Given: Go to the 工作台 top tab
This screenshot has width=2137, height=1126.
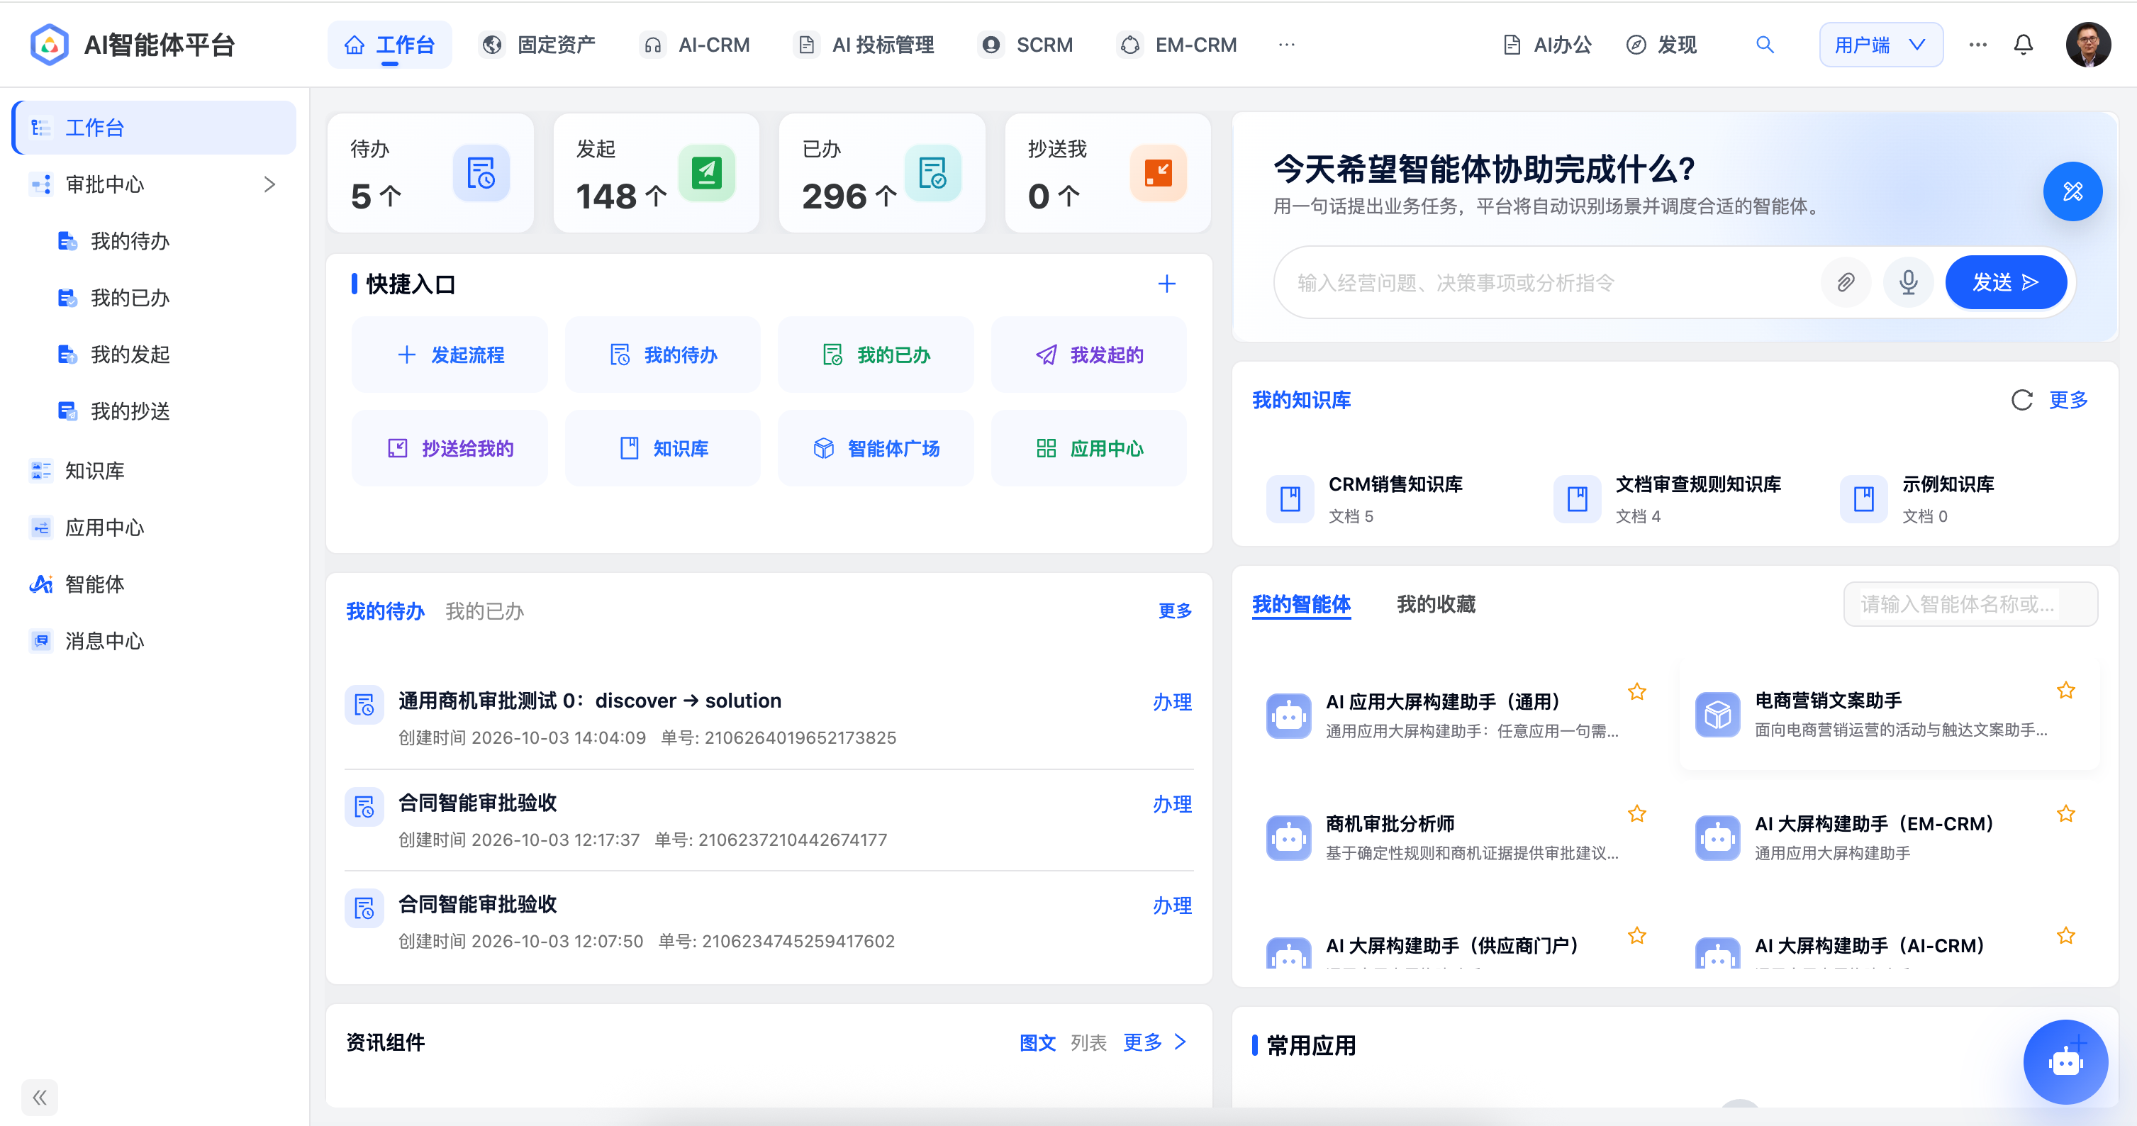Looking at the screenshot, I should point(389,45).
